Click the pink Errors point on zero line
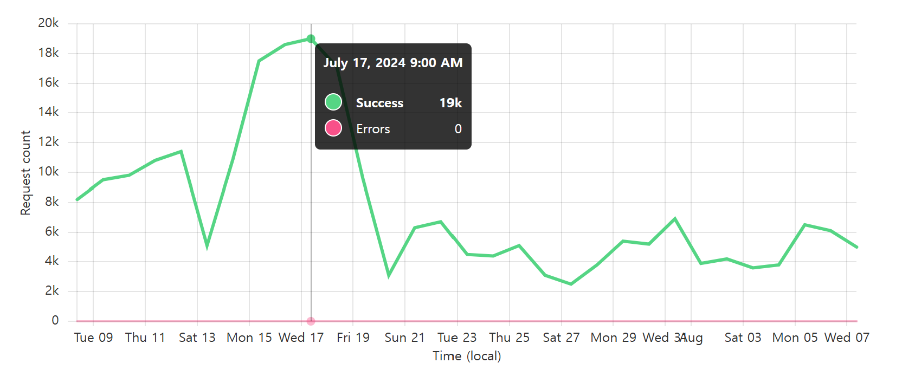Screen dimensions: 902x376 (311, 321)
